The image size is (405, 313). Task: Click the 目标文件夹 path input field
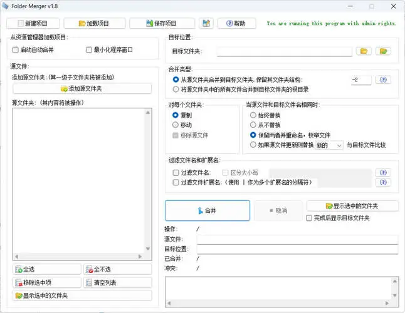[284, 51]
